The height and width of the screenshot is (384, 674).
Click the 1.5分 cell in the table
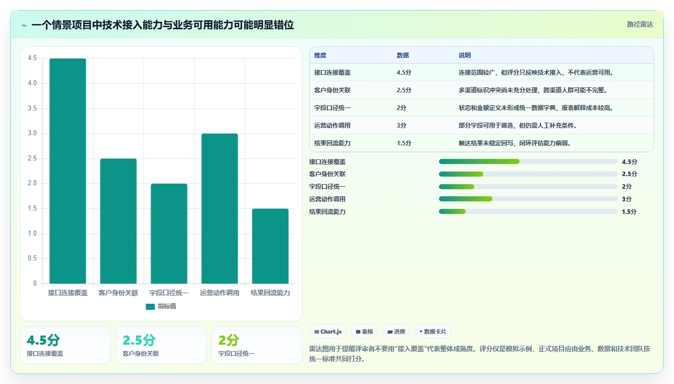coord(404,143)
